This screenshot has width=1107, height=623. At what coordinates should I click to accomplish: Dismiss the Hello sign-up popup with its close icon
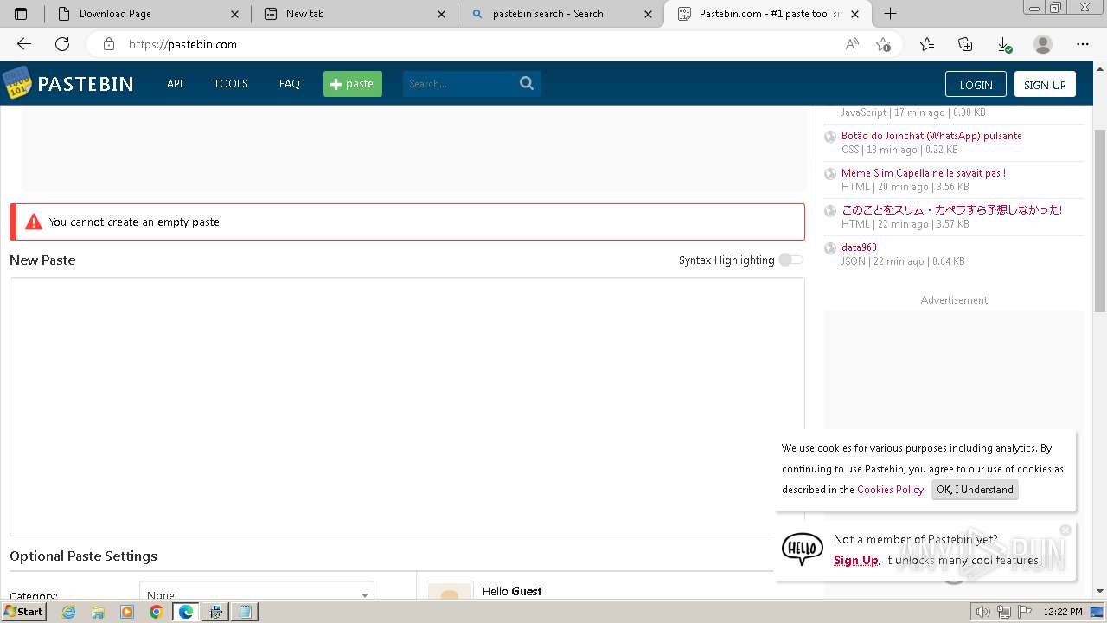pyautogui.click(x=1065, y=530)
